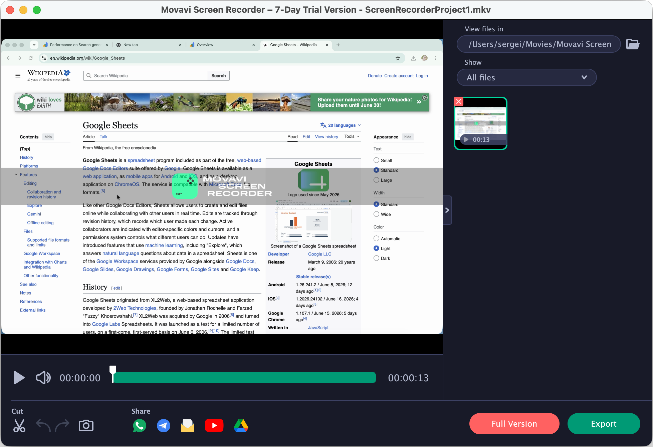Redo the last edit

click(62, 425)
